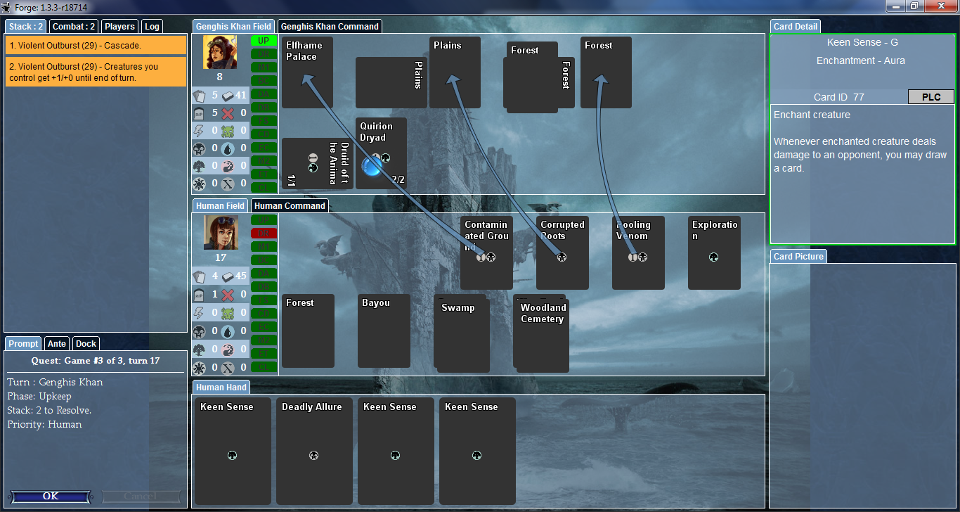Switch to the Dock tab
This screenshot has height=512, width=960.
[x=86, y=344]
